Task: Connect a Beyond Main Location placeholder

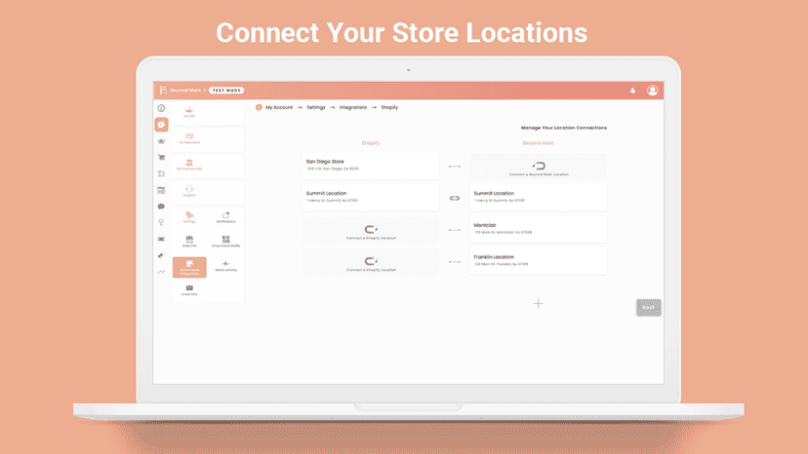Action: (x=539, y=167)
